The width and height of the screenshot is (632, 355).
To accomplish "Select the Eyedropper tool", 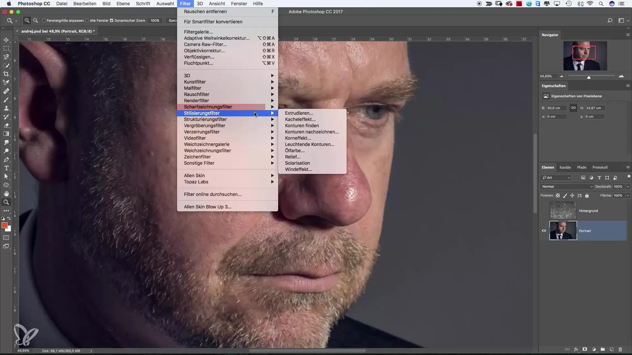I will 6,83.
